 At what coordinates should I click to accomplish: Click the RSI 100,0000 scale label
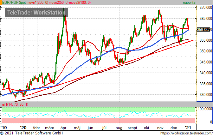tap(205, 109)
